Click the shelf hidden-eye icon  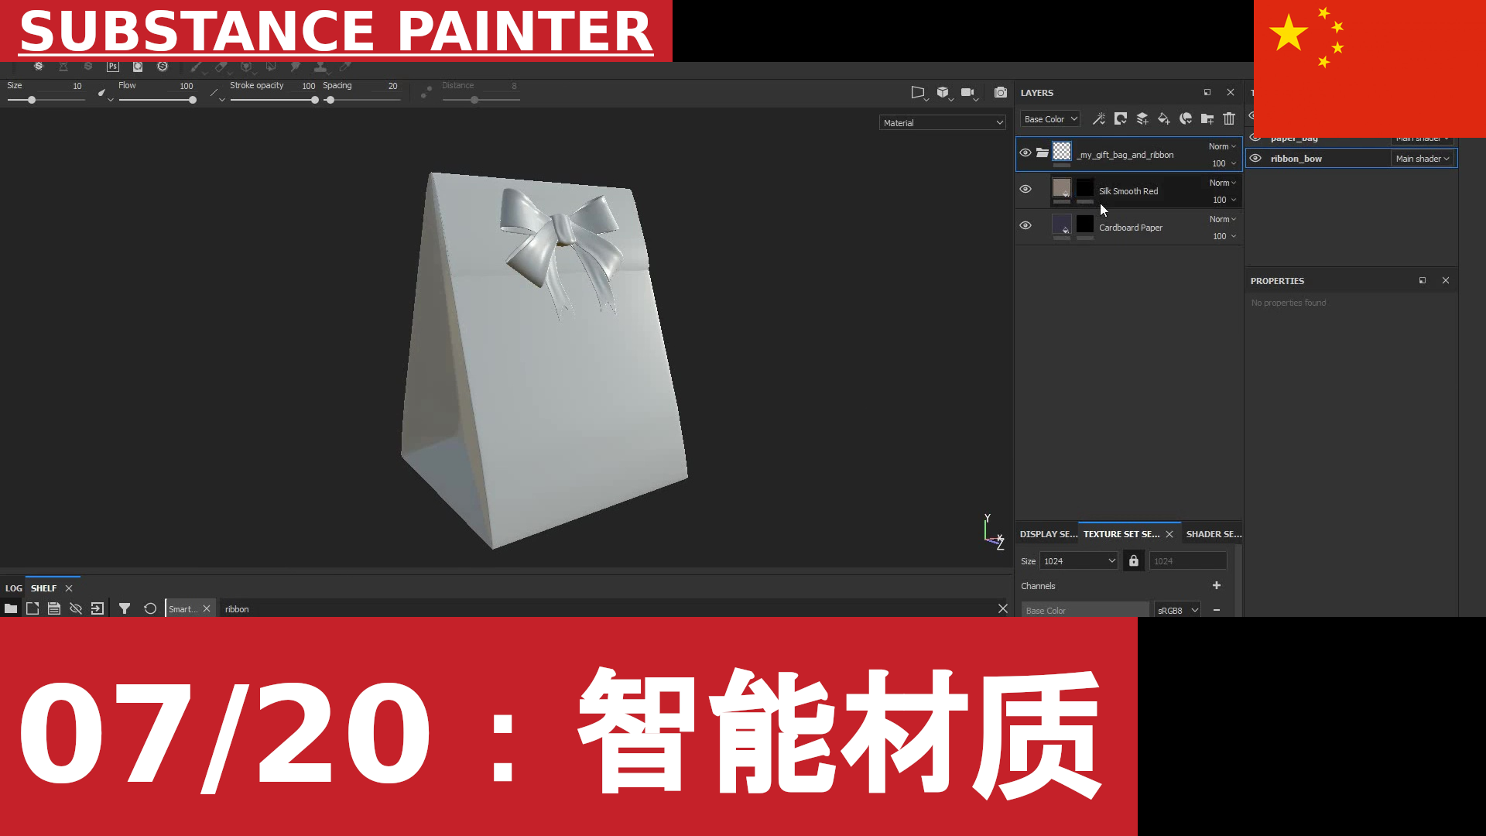point(76,609)
